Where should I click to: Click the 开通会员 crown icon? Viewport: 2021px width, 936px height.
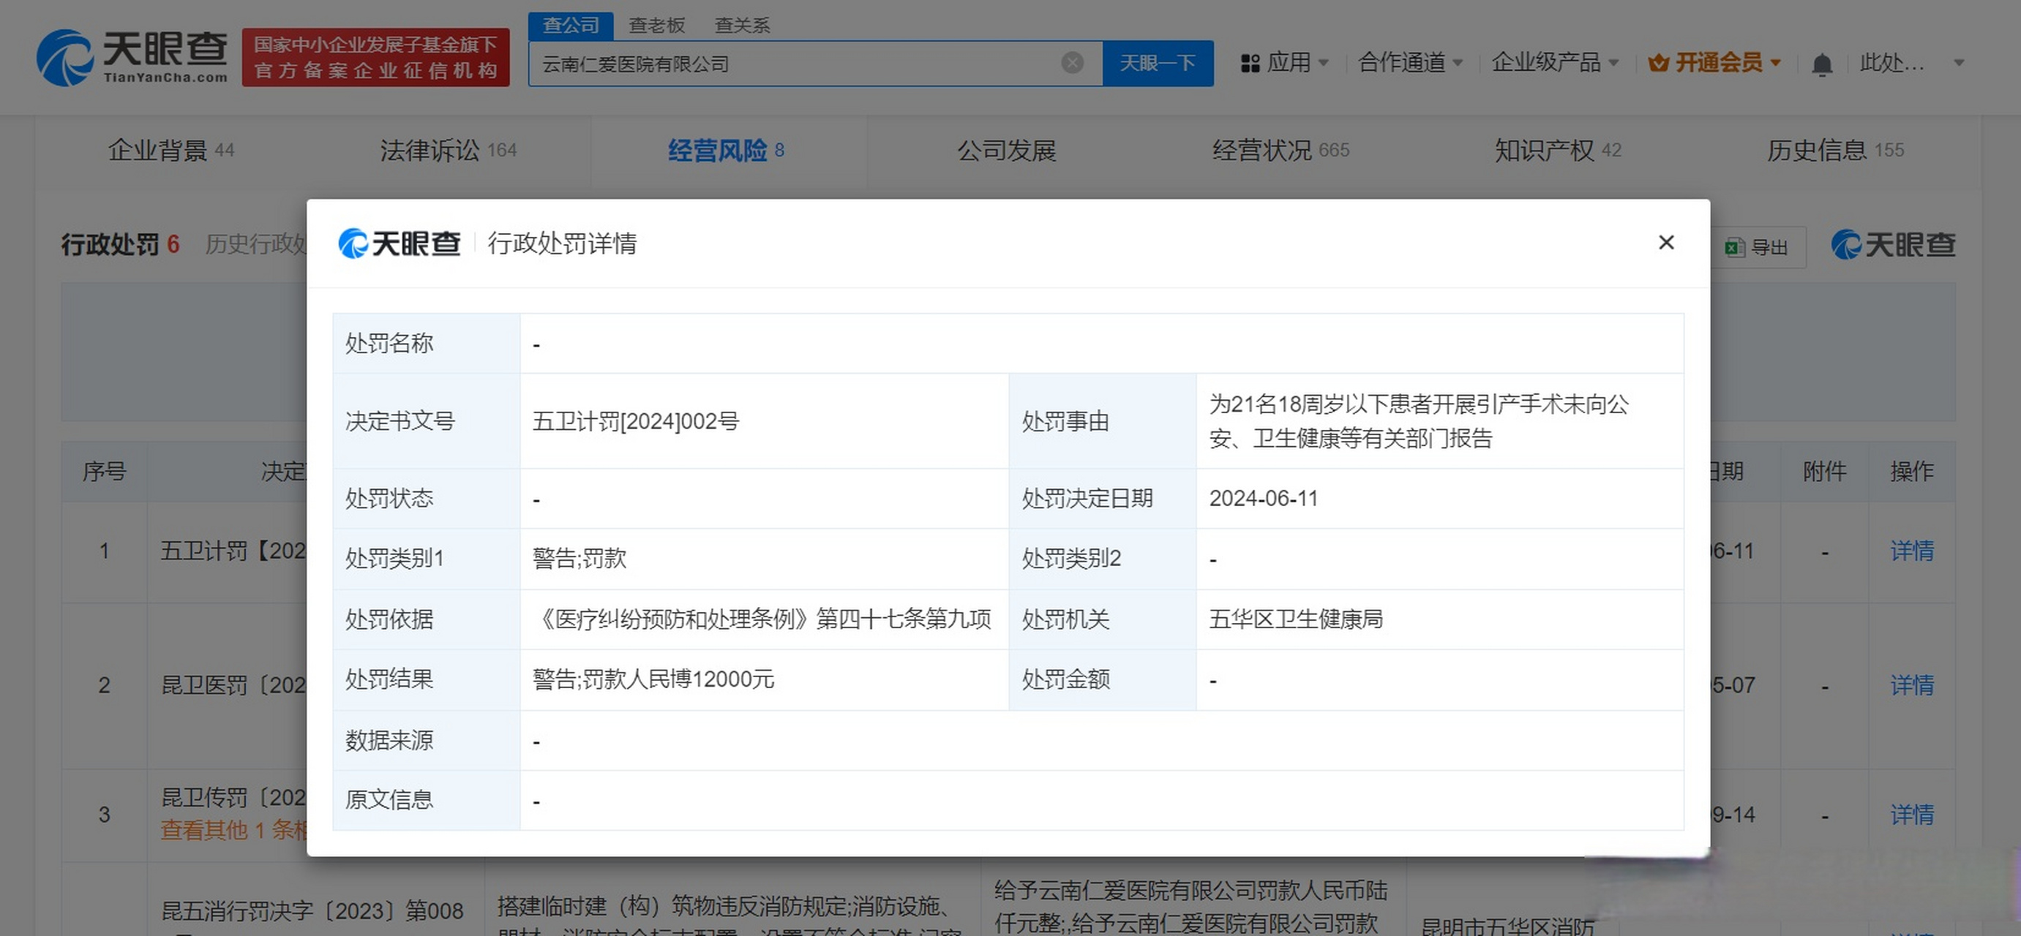pyautogui.click(x=1659, y=63)
